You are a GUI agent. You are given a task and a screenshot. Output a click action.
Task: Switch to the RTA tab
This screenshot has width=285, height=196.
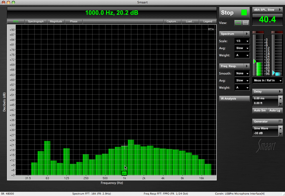coord(16,21)
